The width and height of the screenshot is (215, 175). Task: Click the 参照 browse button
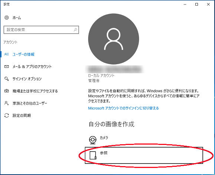pos(144,155)
